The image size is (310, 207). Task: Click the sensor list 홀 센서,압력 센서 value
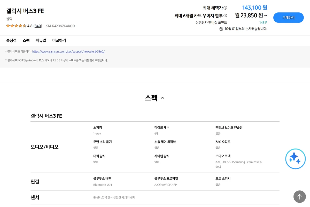pos(114,197)
